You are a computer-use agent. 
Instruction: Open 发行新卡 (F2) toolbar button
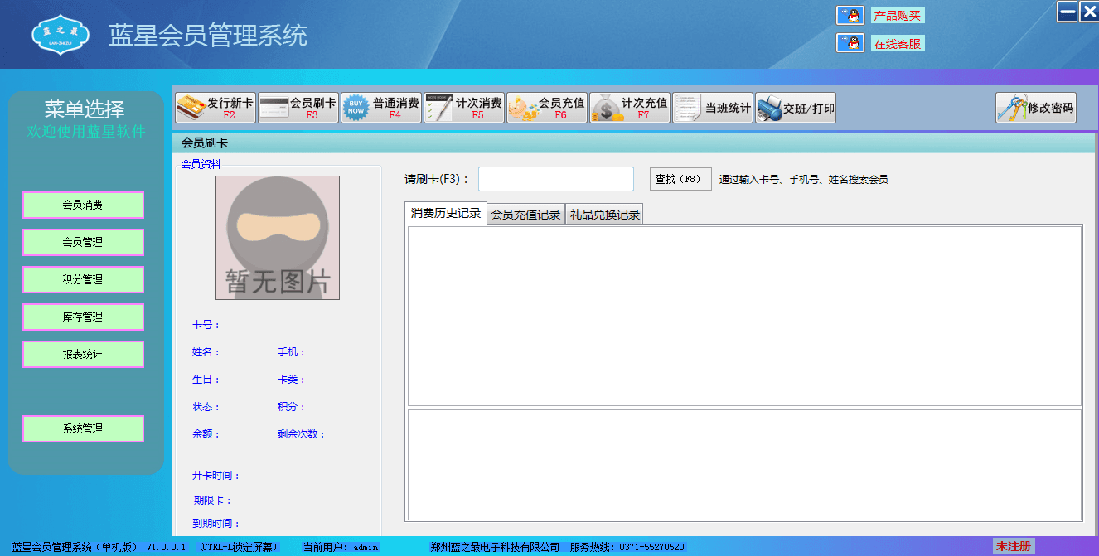(215, 108)
